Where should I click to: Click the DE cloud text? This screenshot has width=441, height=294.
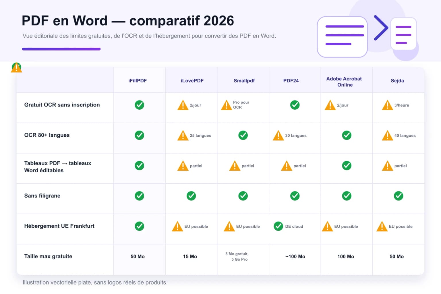[294, 226]
